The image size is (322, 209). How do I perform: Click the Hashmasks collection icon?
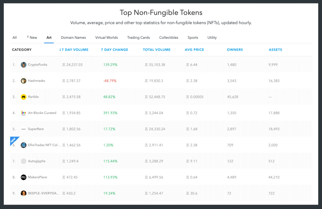click(24, 81)
